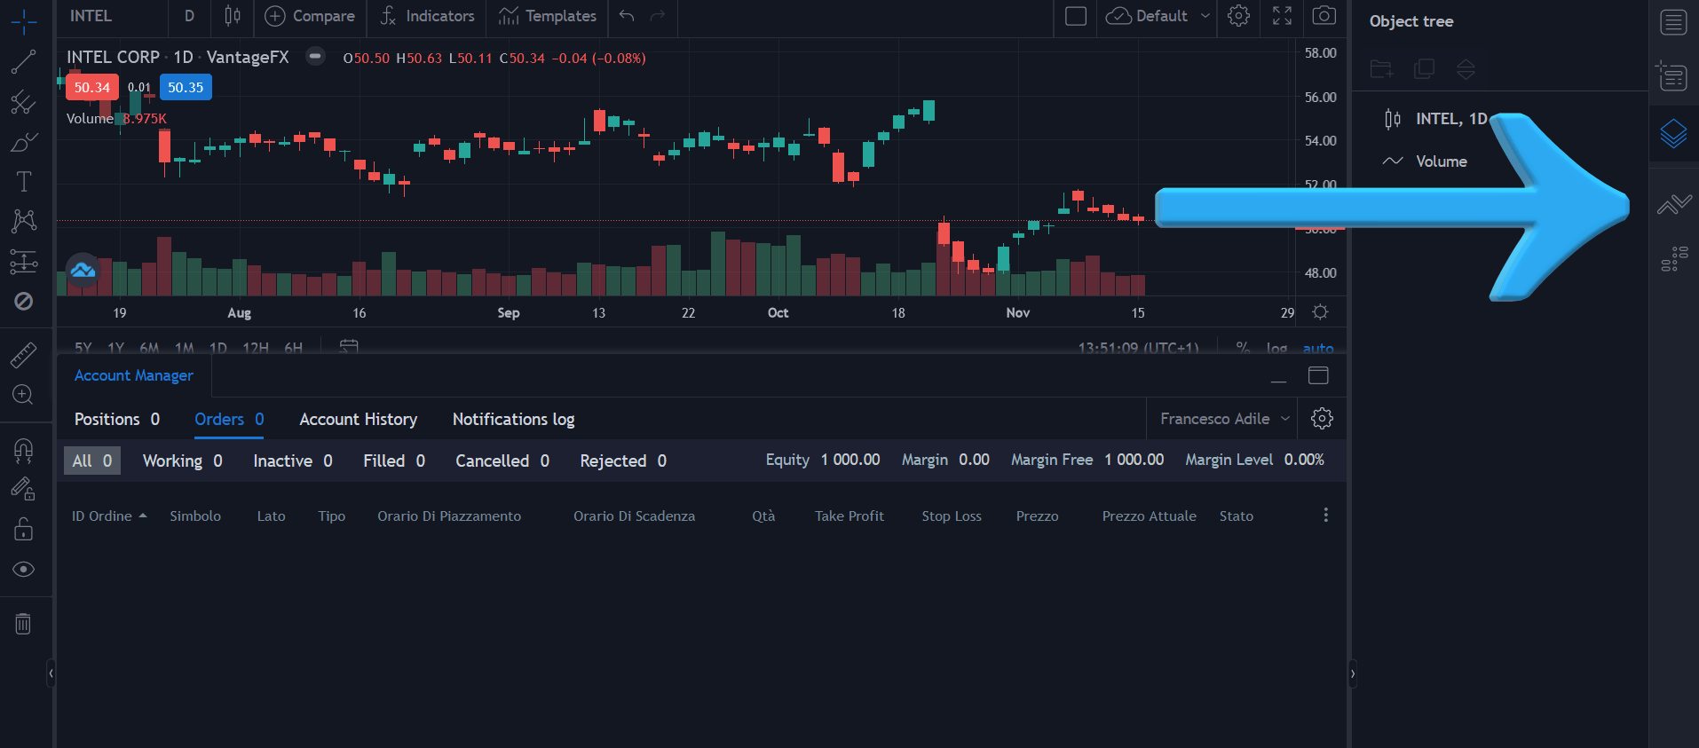Image resolution: width=1699 pixels, height=748 pixels.
Task: Switch to the Account History tab
Action: pyautogui.click(x=359, y=419)
